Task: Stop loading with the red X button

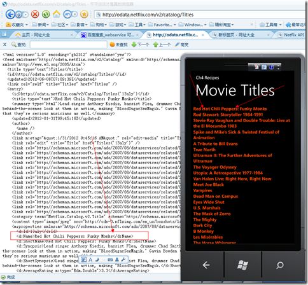Action: (35, 15)
